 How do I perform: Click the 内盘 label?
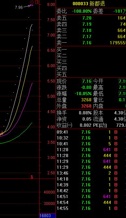point(98,106)
